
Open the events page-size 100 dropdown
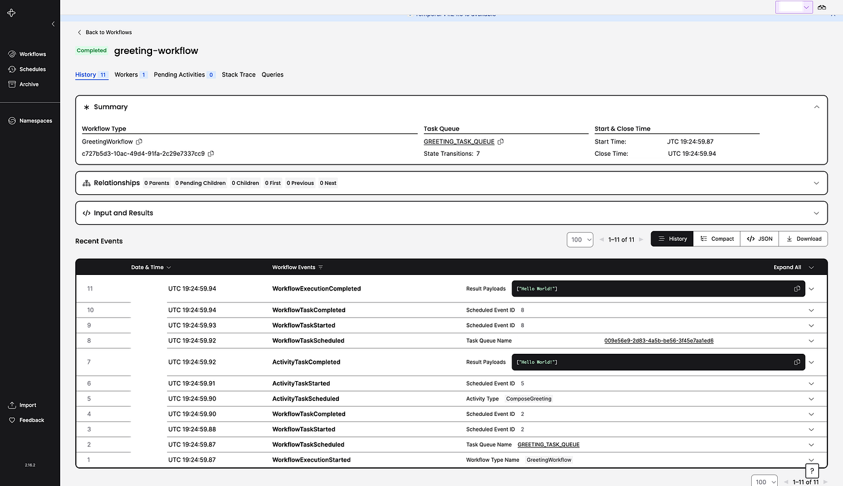[580, 239]
